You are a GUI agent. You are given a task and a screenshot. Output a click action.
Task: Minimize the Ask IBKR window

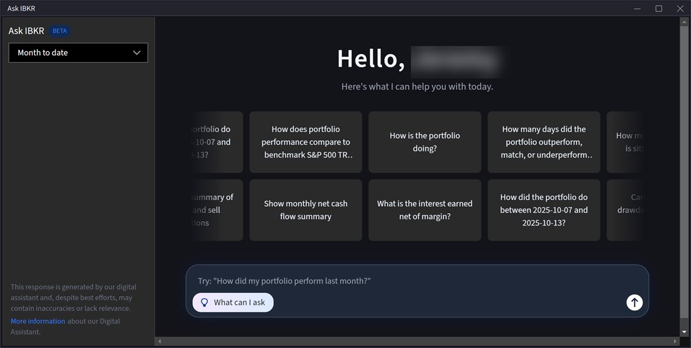click(x=637, y=8)
